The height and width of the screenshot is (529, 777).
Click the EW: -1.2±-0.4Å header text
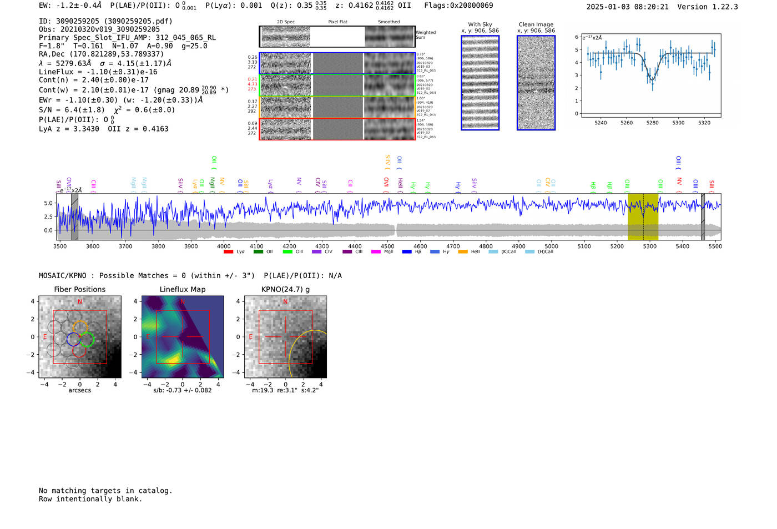pyautogui.click(x=70, y=6)
